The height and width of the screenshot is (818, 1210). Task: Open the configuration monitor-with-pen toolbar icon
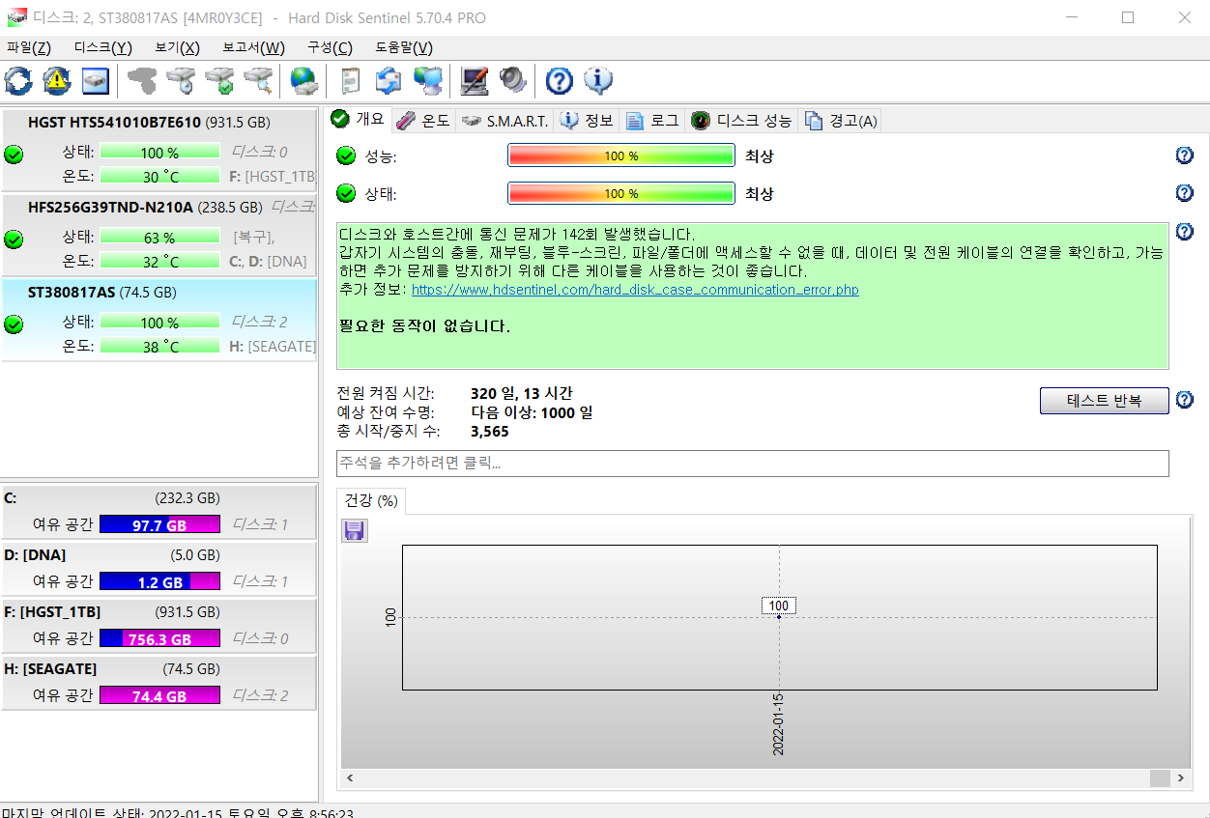[x=474, y=80]
